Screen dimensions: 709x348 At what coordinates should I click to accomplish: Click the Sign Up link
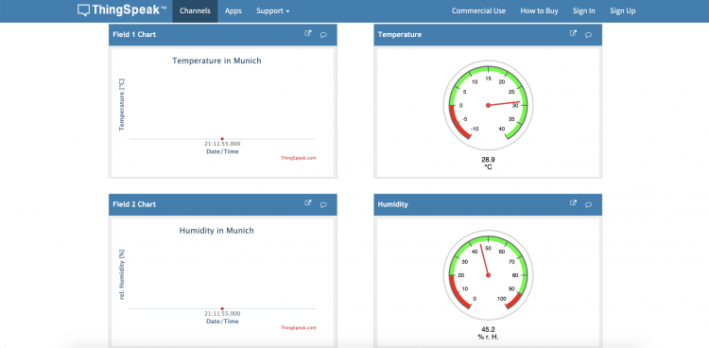tap(623, 10)
